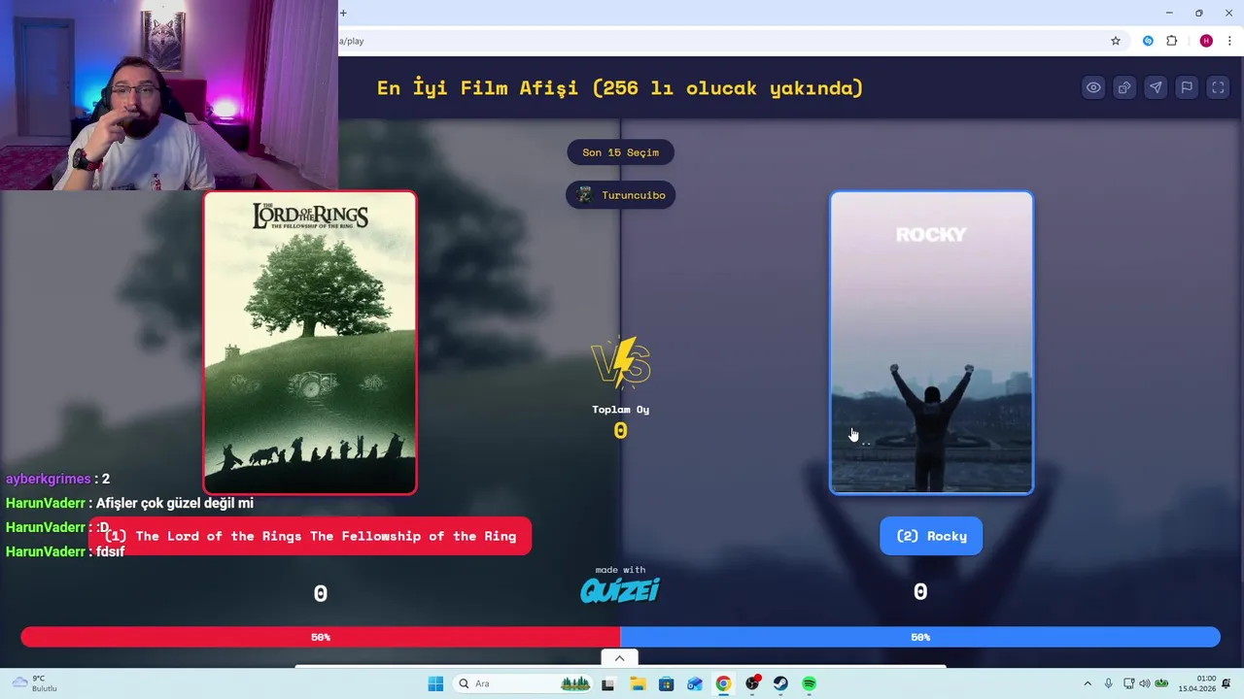Click the red 50% vote bar

tap(321, 637)
